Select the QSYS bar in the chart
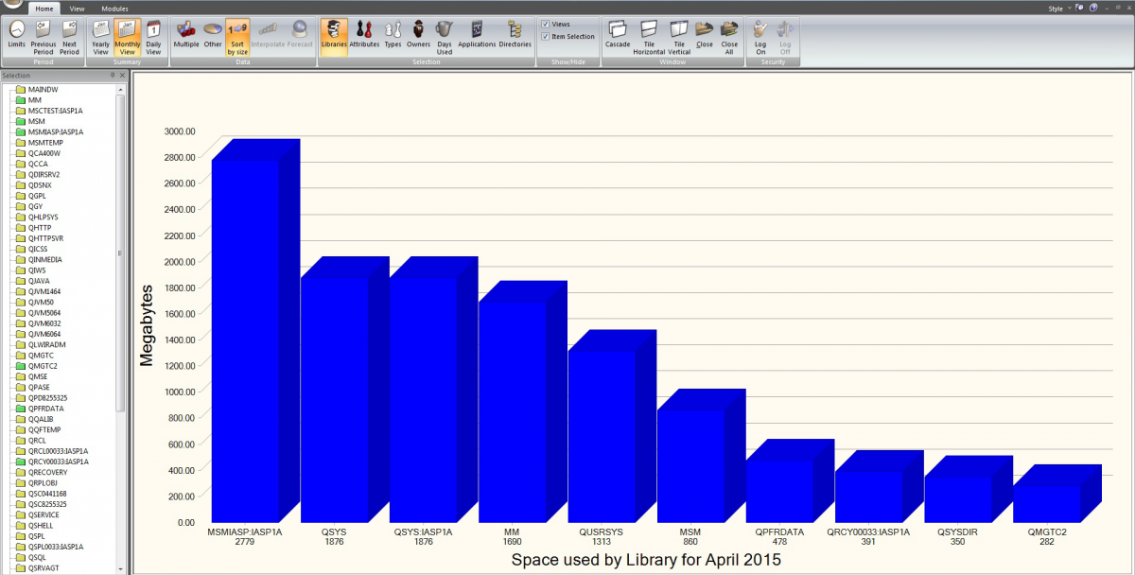 tap(335, 397)
